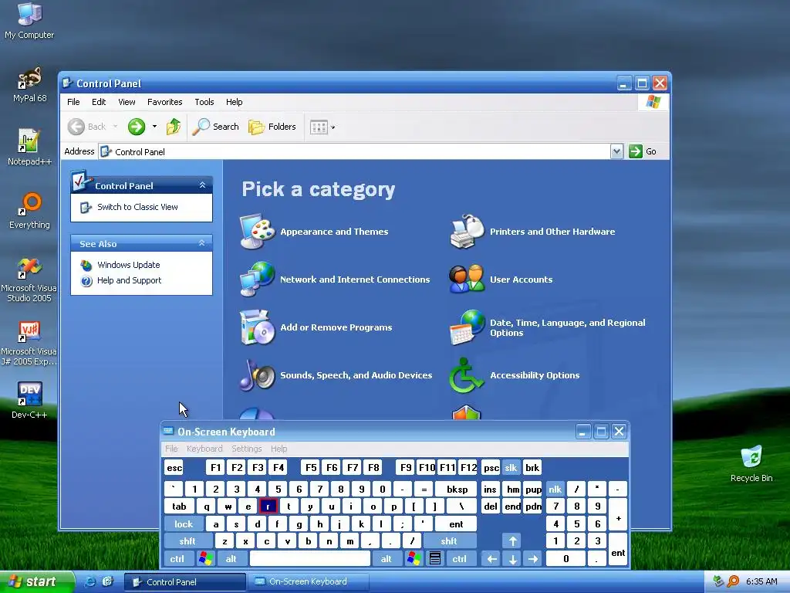The height and width of the screenshot is (593, 790).
Task: Select Microsoft Visual Studio 2005 desktop icon
Action: 29,279
